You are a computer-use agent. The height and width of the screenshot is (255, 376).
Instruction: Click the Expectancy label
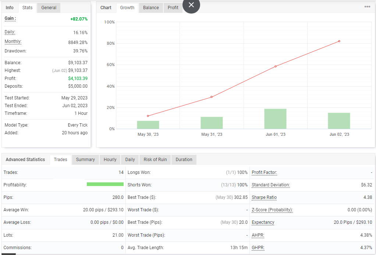[x=263, y=222]
